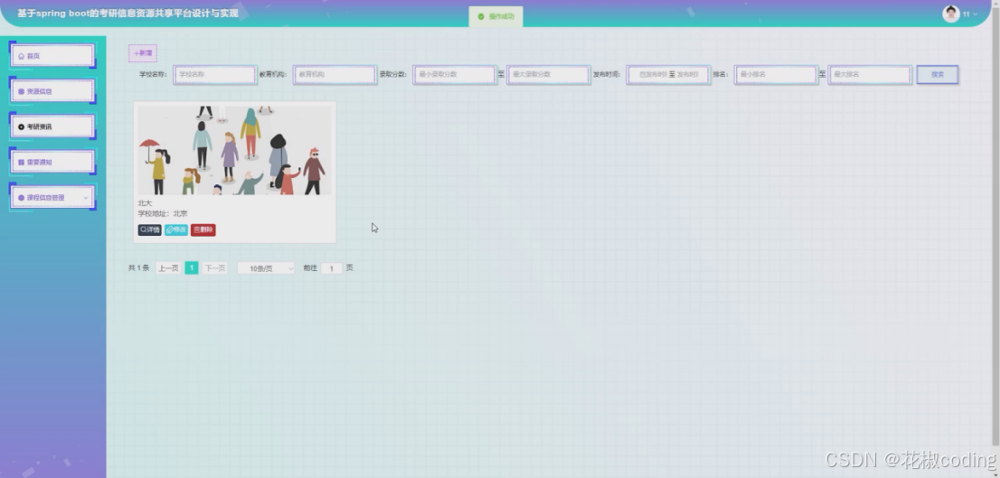Focus the 最小录取分数 field

[454, 75]
